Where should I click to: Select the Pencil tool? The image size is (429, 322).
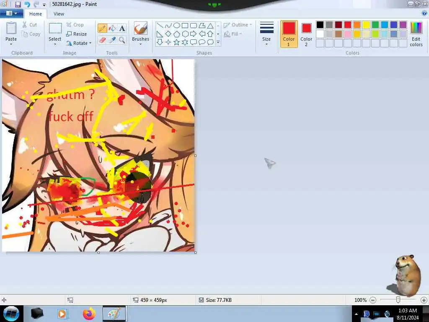(102, 28)
